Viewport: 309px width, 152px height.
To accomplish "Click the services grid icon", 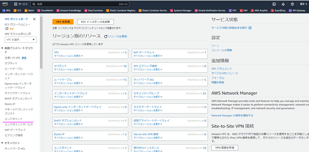I will [x=16, y=4].
